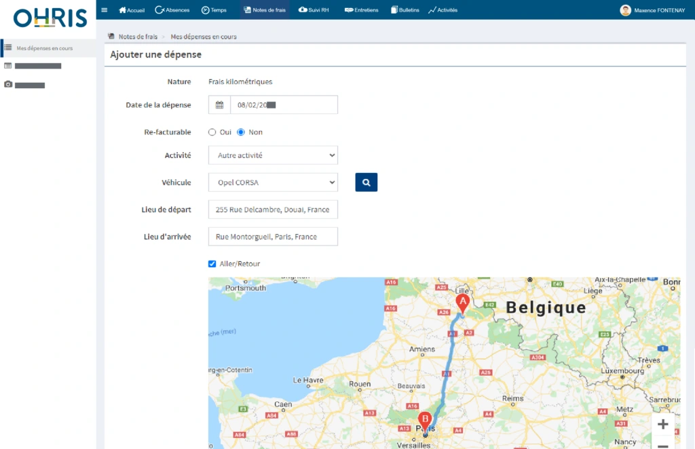The image size is (695, 449).
Task: Click the hamburger menu icon
Action: [104, 10]
